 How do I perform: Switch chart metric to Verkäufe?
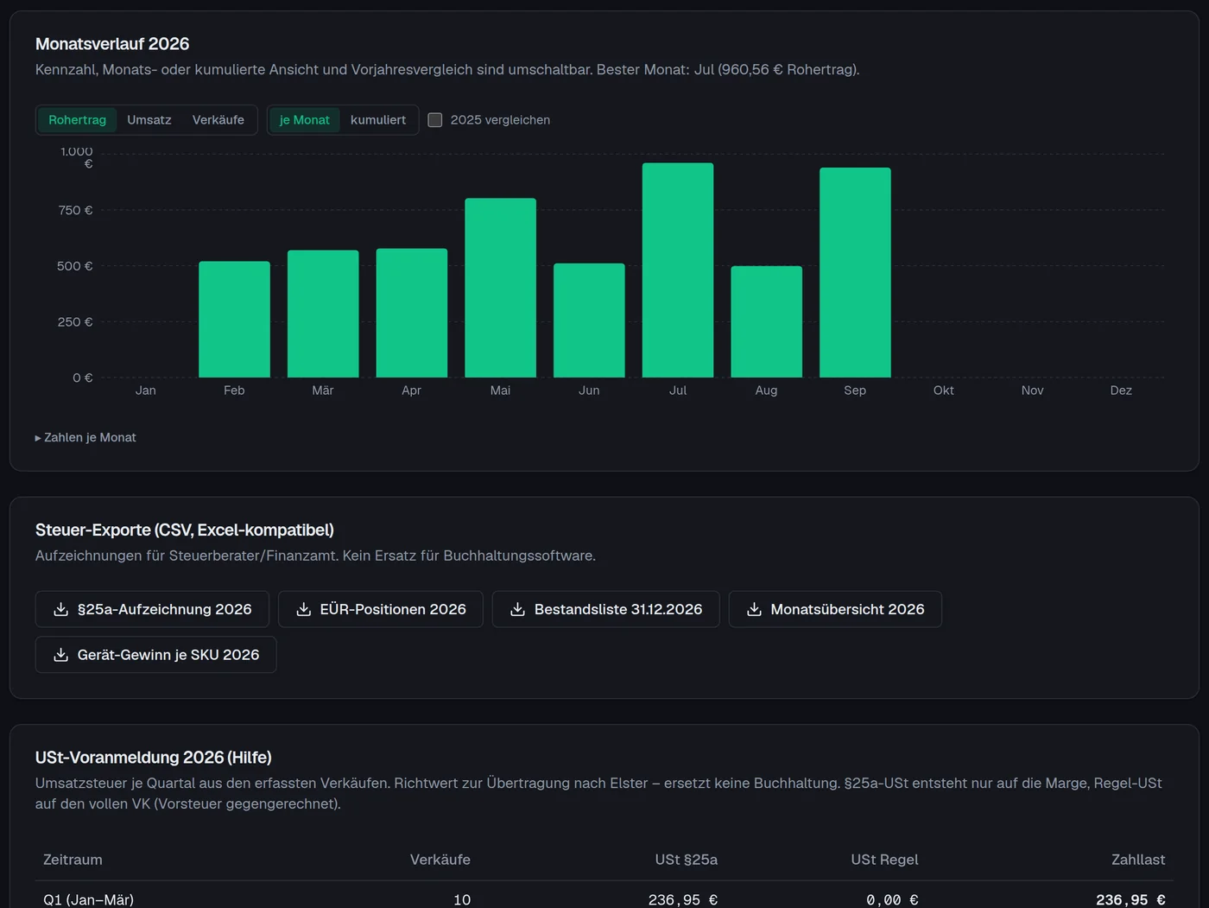pos(218,120)
